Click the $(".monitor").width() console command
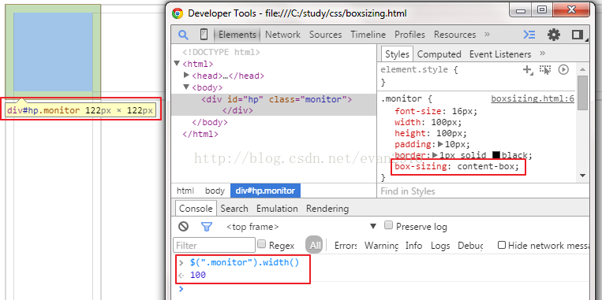Screen dimensions: 602x300 (244, 263)
